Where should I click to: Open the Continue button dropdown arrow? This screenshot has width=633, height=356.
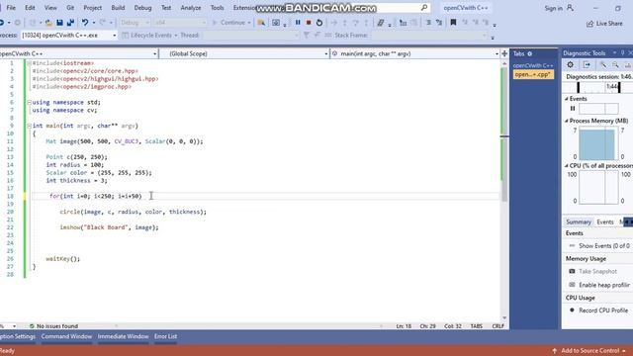tap(249, 23)
